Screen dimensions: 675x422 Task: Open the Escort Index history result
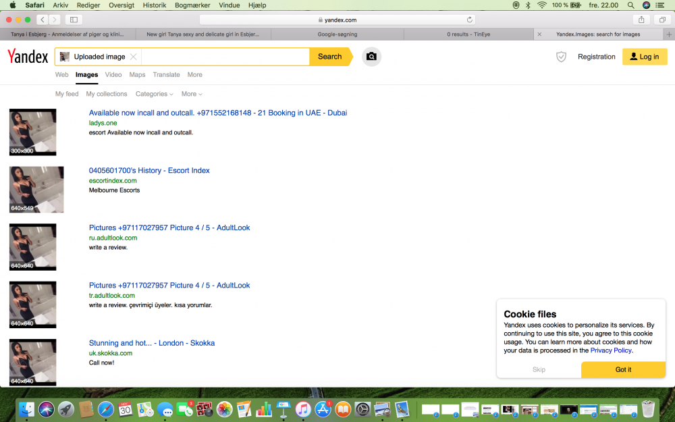click(x=149, y=171)
